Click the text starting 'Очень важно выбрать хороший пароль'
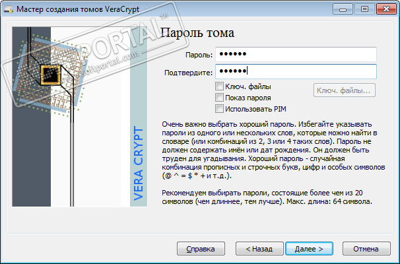 pyautogui.click(x=273, y=150)
